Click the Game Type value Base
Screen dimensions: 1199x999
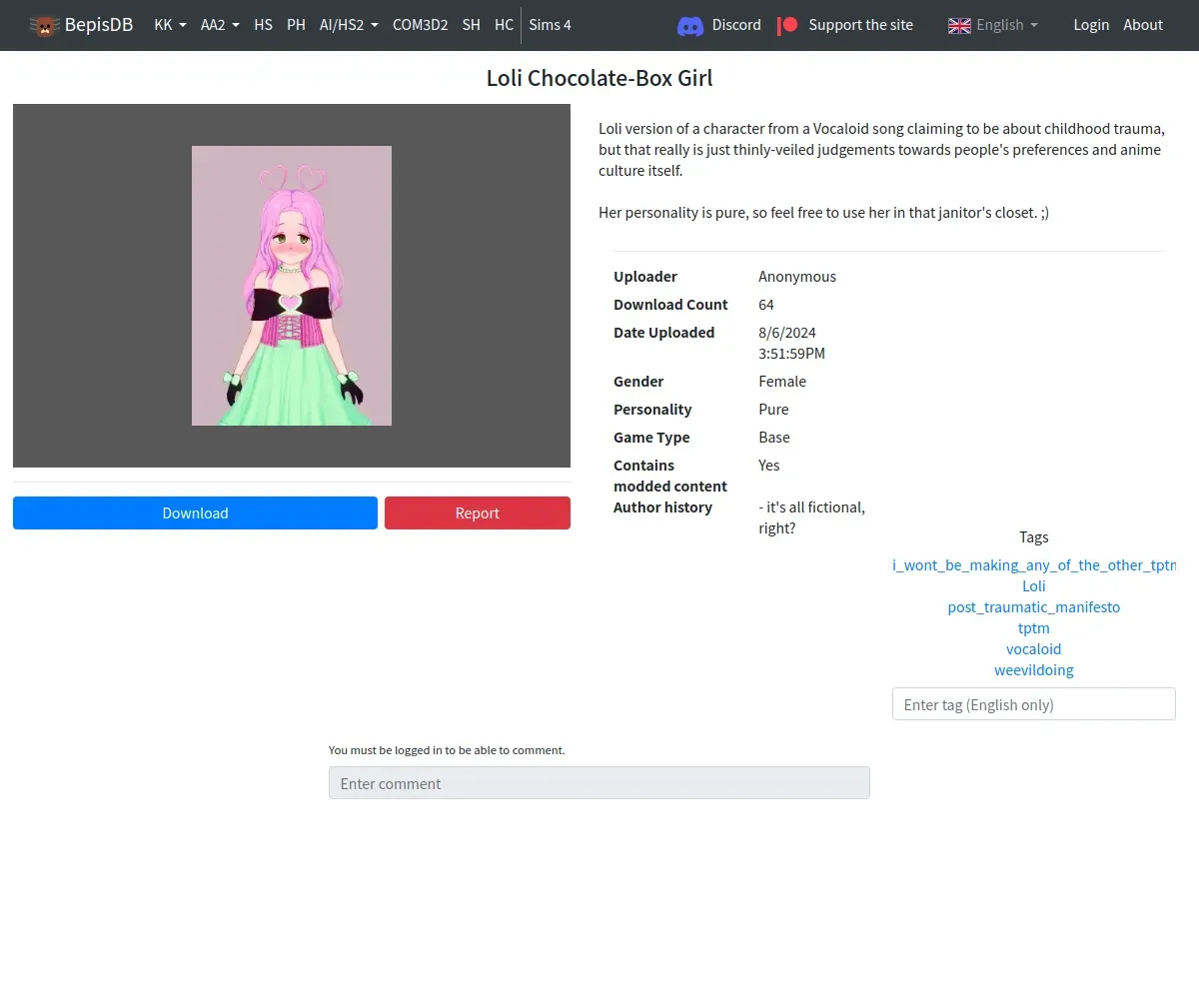774,438
